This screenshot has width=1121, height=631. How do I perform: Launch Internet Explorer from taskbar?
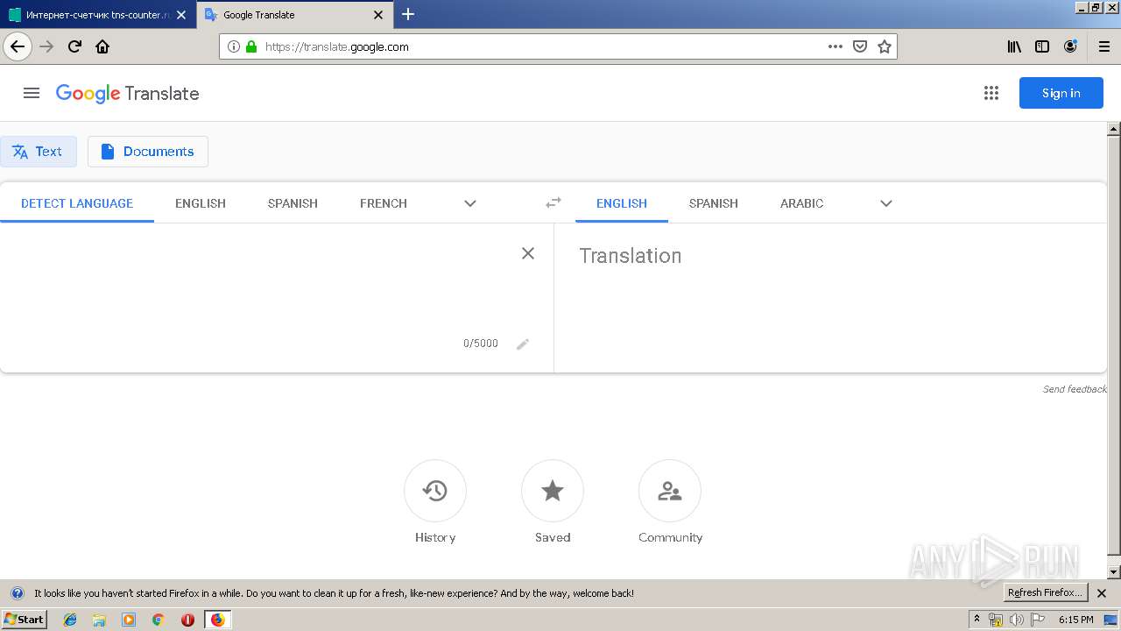tap(70, 620)
